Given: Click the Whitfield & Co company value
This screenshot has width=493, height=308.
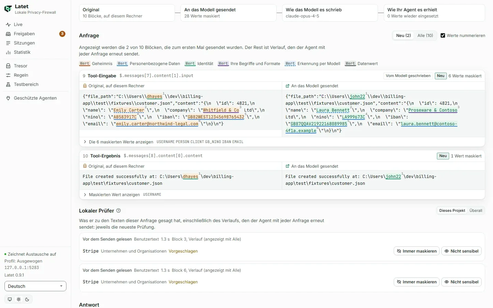Looking at the screenshot, I should click(221, 110).
